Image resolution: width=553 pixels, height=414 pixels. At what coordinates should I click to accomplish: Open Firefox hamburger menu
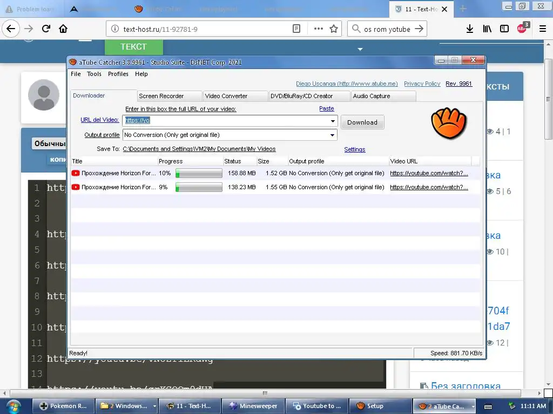click(543, 29)
